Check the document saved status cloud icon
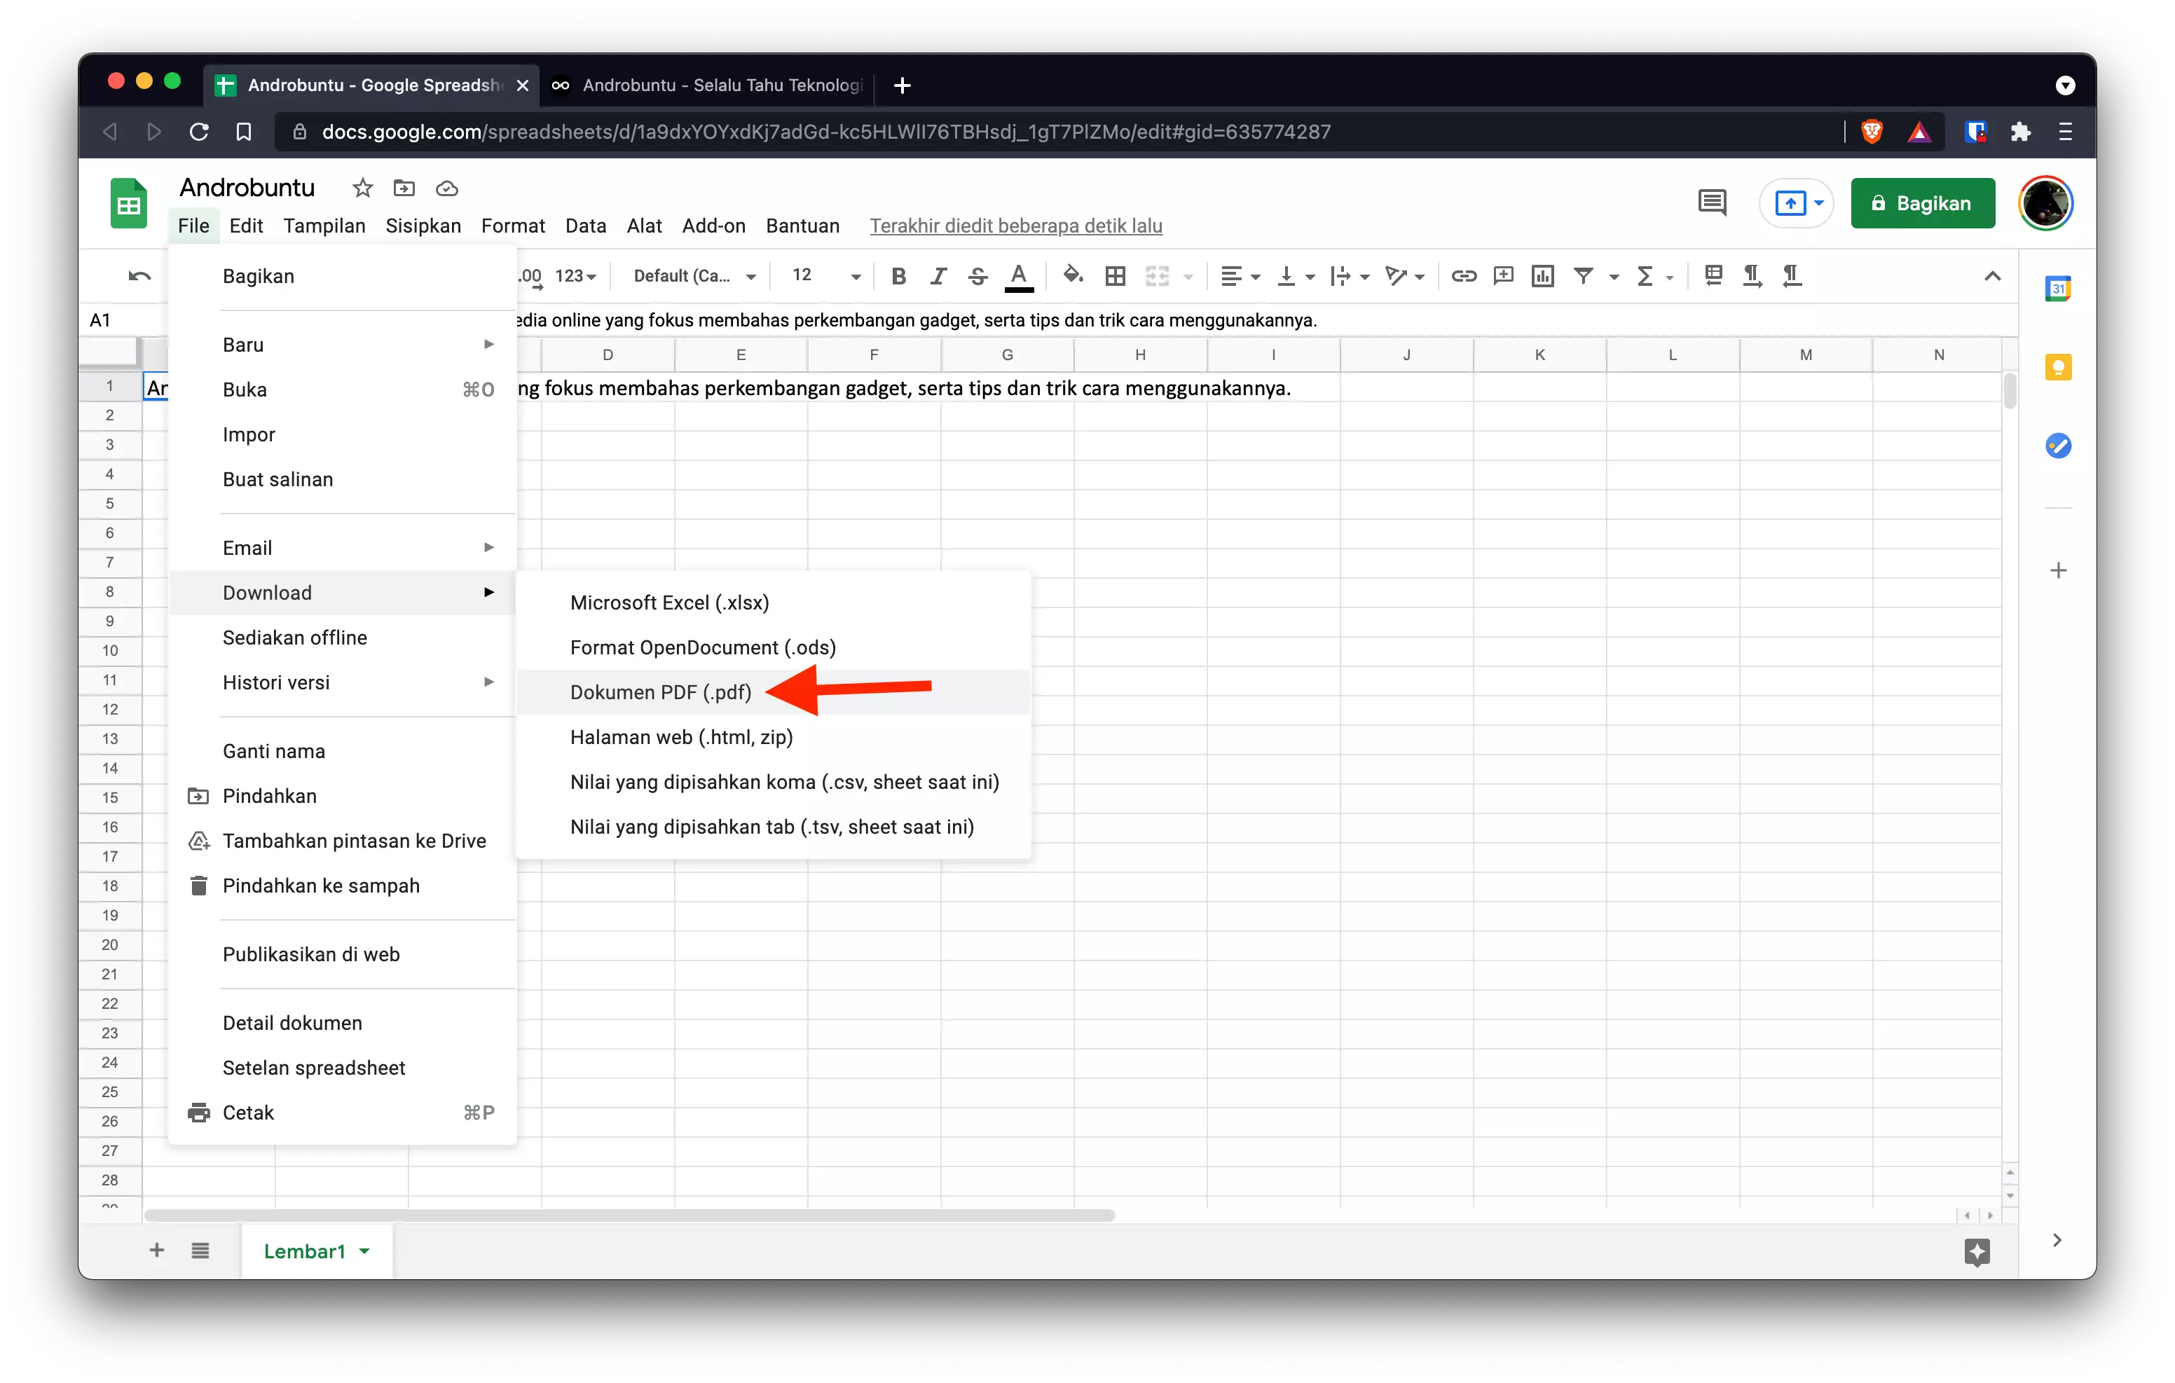The image size is (2175, 1383). click(x=446, y=188)
